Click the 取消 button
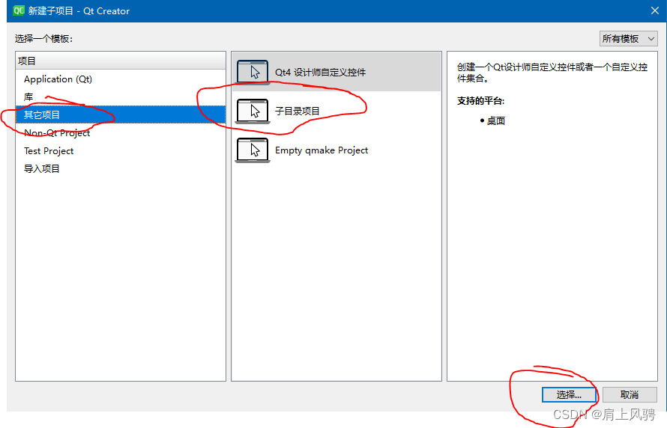667x428 pixels. 630,395
